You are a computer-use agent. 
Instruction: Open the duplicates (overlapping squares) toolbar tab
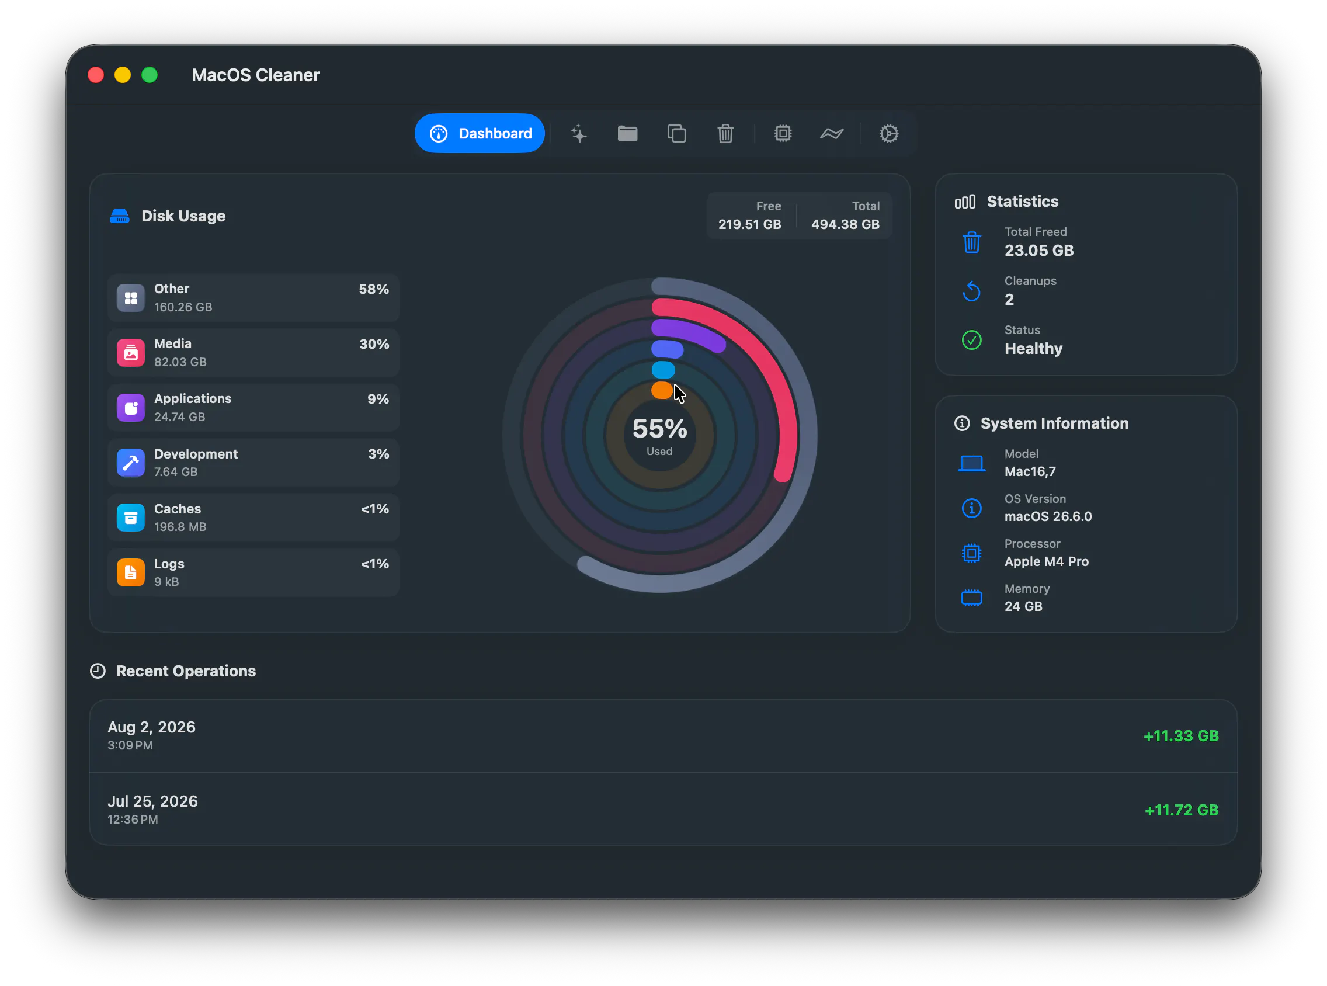[676, 133]
